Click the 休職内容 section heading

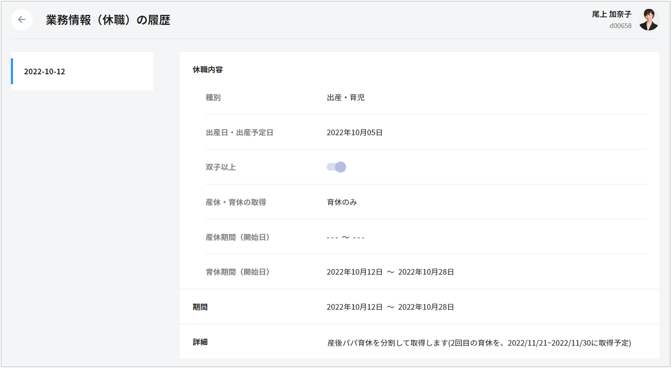coord(208,70)
